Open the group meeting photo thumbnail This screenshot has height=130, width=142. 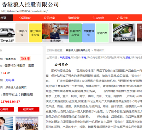[27, 123]
